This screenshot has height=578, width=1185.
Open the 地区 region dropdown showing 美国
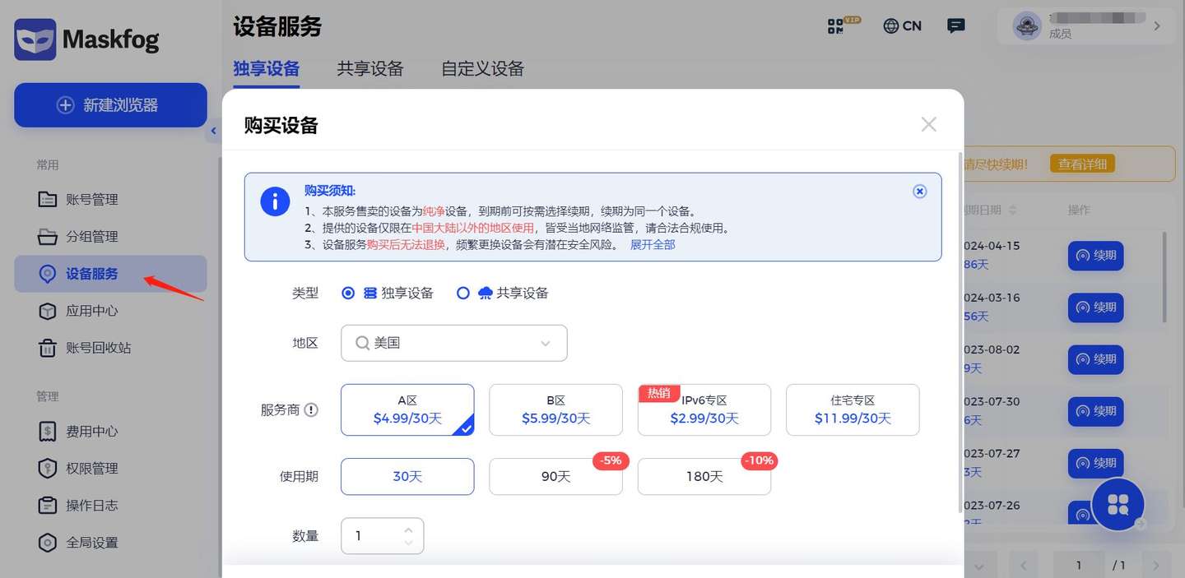coord(453,343)
